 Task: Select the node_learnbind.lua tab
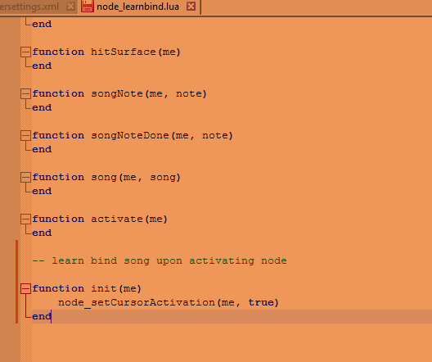click(x=137, y=7)
